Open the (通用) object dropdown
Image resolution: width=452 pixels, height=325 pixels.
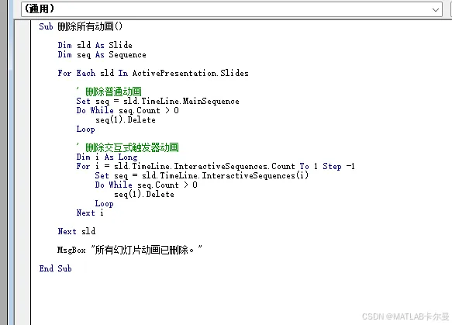pos(232,9)
